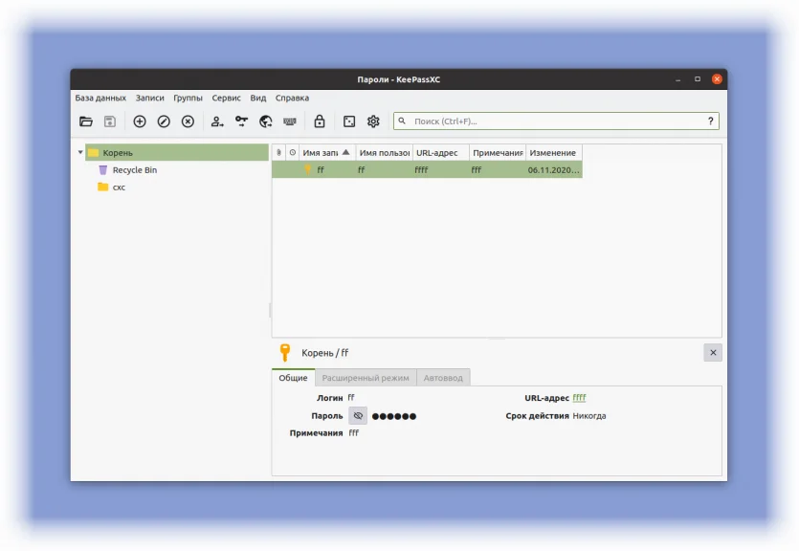799x551 pixels.
Task: Sort by Изменение column header
Action: pos(554,153)
